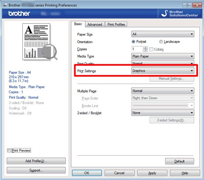Enable the Collate checkbox
This screenshot has width=204, height=180.
point(151,49)
